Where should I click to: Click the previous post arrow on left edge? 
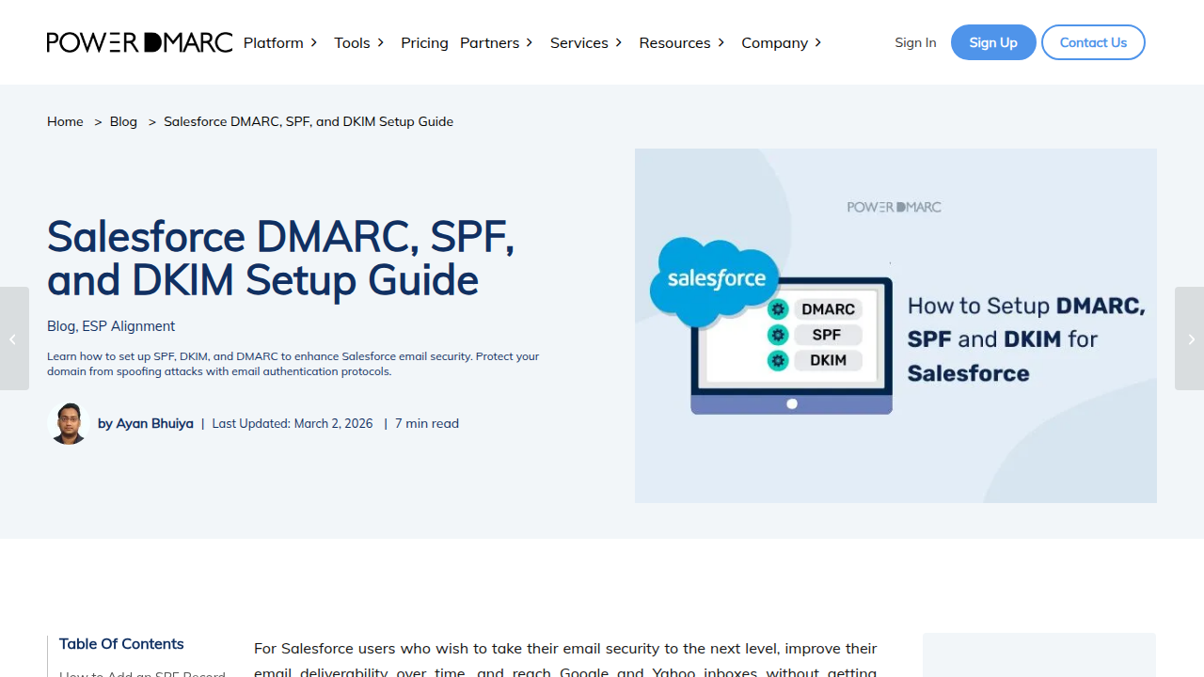point(14,338)
